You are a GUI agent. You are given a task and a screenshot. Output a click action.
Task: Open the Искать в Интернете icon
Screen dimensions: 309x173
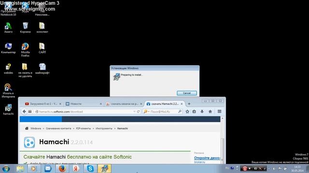(x=8, y=91)
